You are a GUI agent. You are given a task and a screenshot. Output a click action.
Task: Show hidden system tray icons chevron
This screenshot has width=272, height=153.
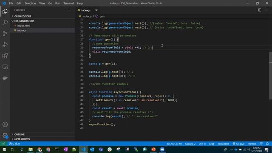pos(232,149)
